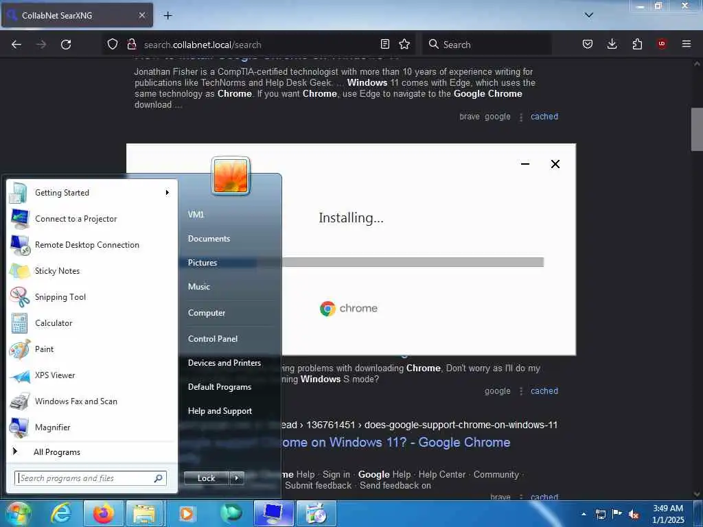The image size is (703, 527).
Task: Click the uBlock Origin red shield icon
Action: [x=662, y=43]
